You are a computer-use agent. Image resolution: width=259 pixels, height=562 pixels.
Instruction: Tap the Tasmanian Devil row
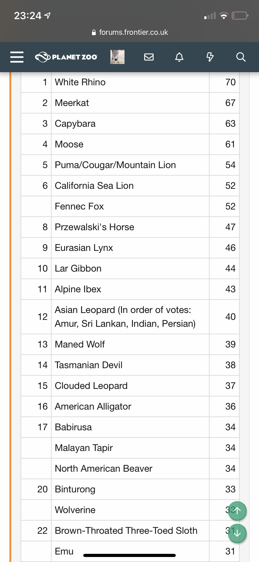tap(130, 365)
